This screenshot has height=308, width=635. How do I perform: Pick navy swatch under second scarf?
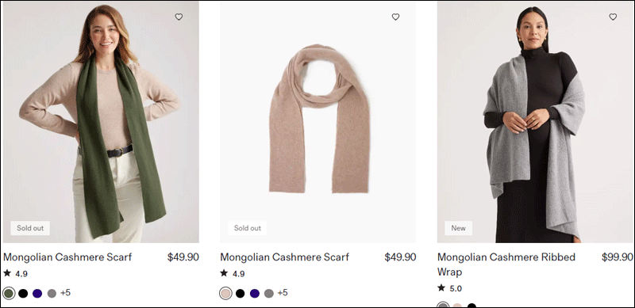[x=255, y=294]
